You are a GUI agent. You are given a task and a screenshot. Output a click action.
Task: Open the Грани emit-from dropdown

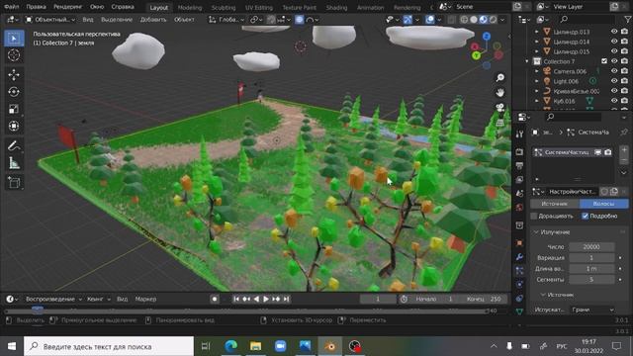(x=592, y=310)
